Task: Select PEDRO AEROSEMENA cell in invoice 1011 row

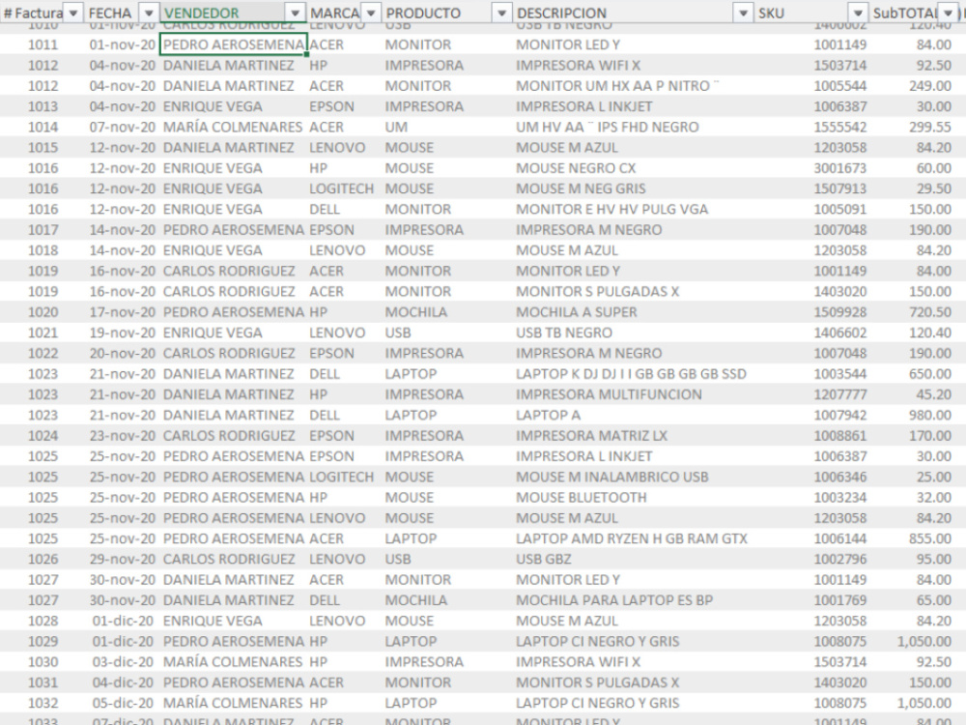Action: pos(234,44)
